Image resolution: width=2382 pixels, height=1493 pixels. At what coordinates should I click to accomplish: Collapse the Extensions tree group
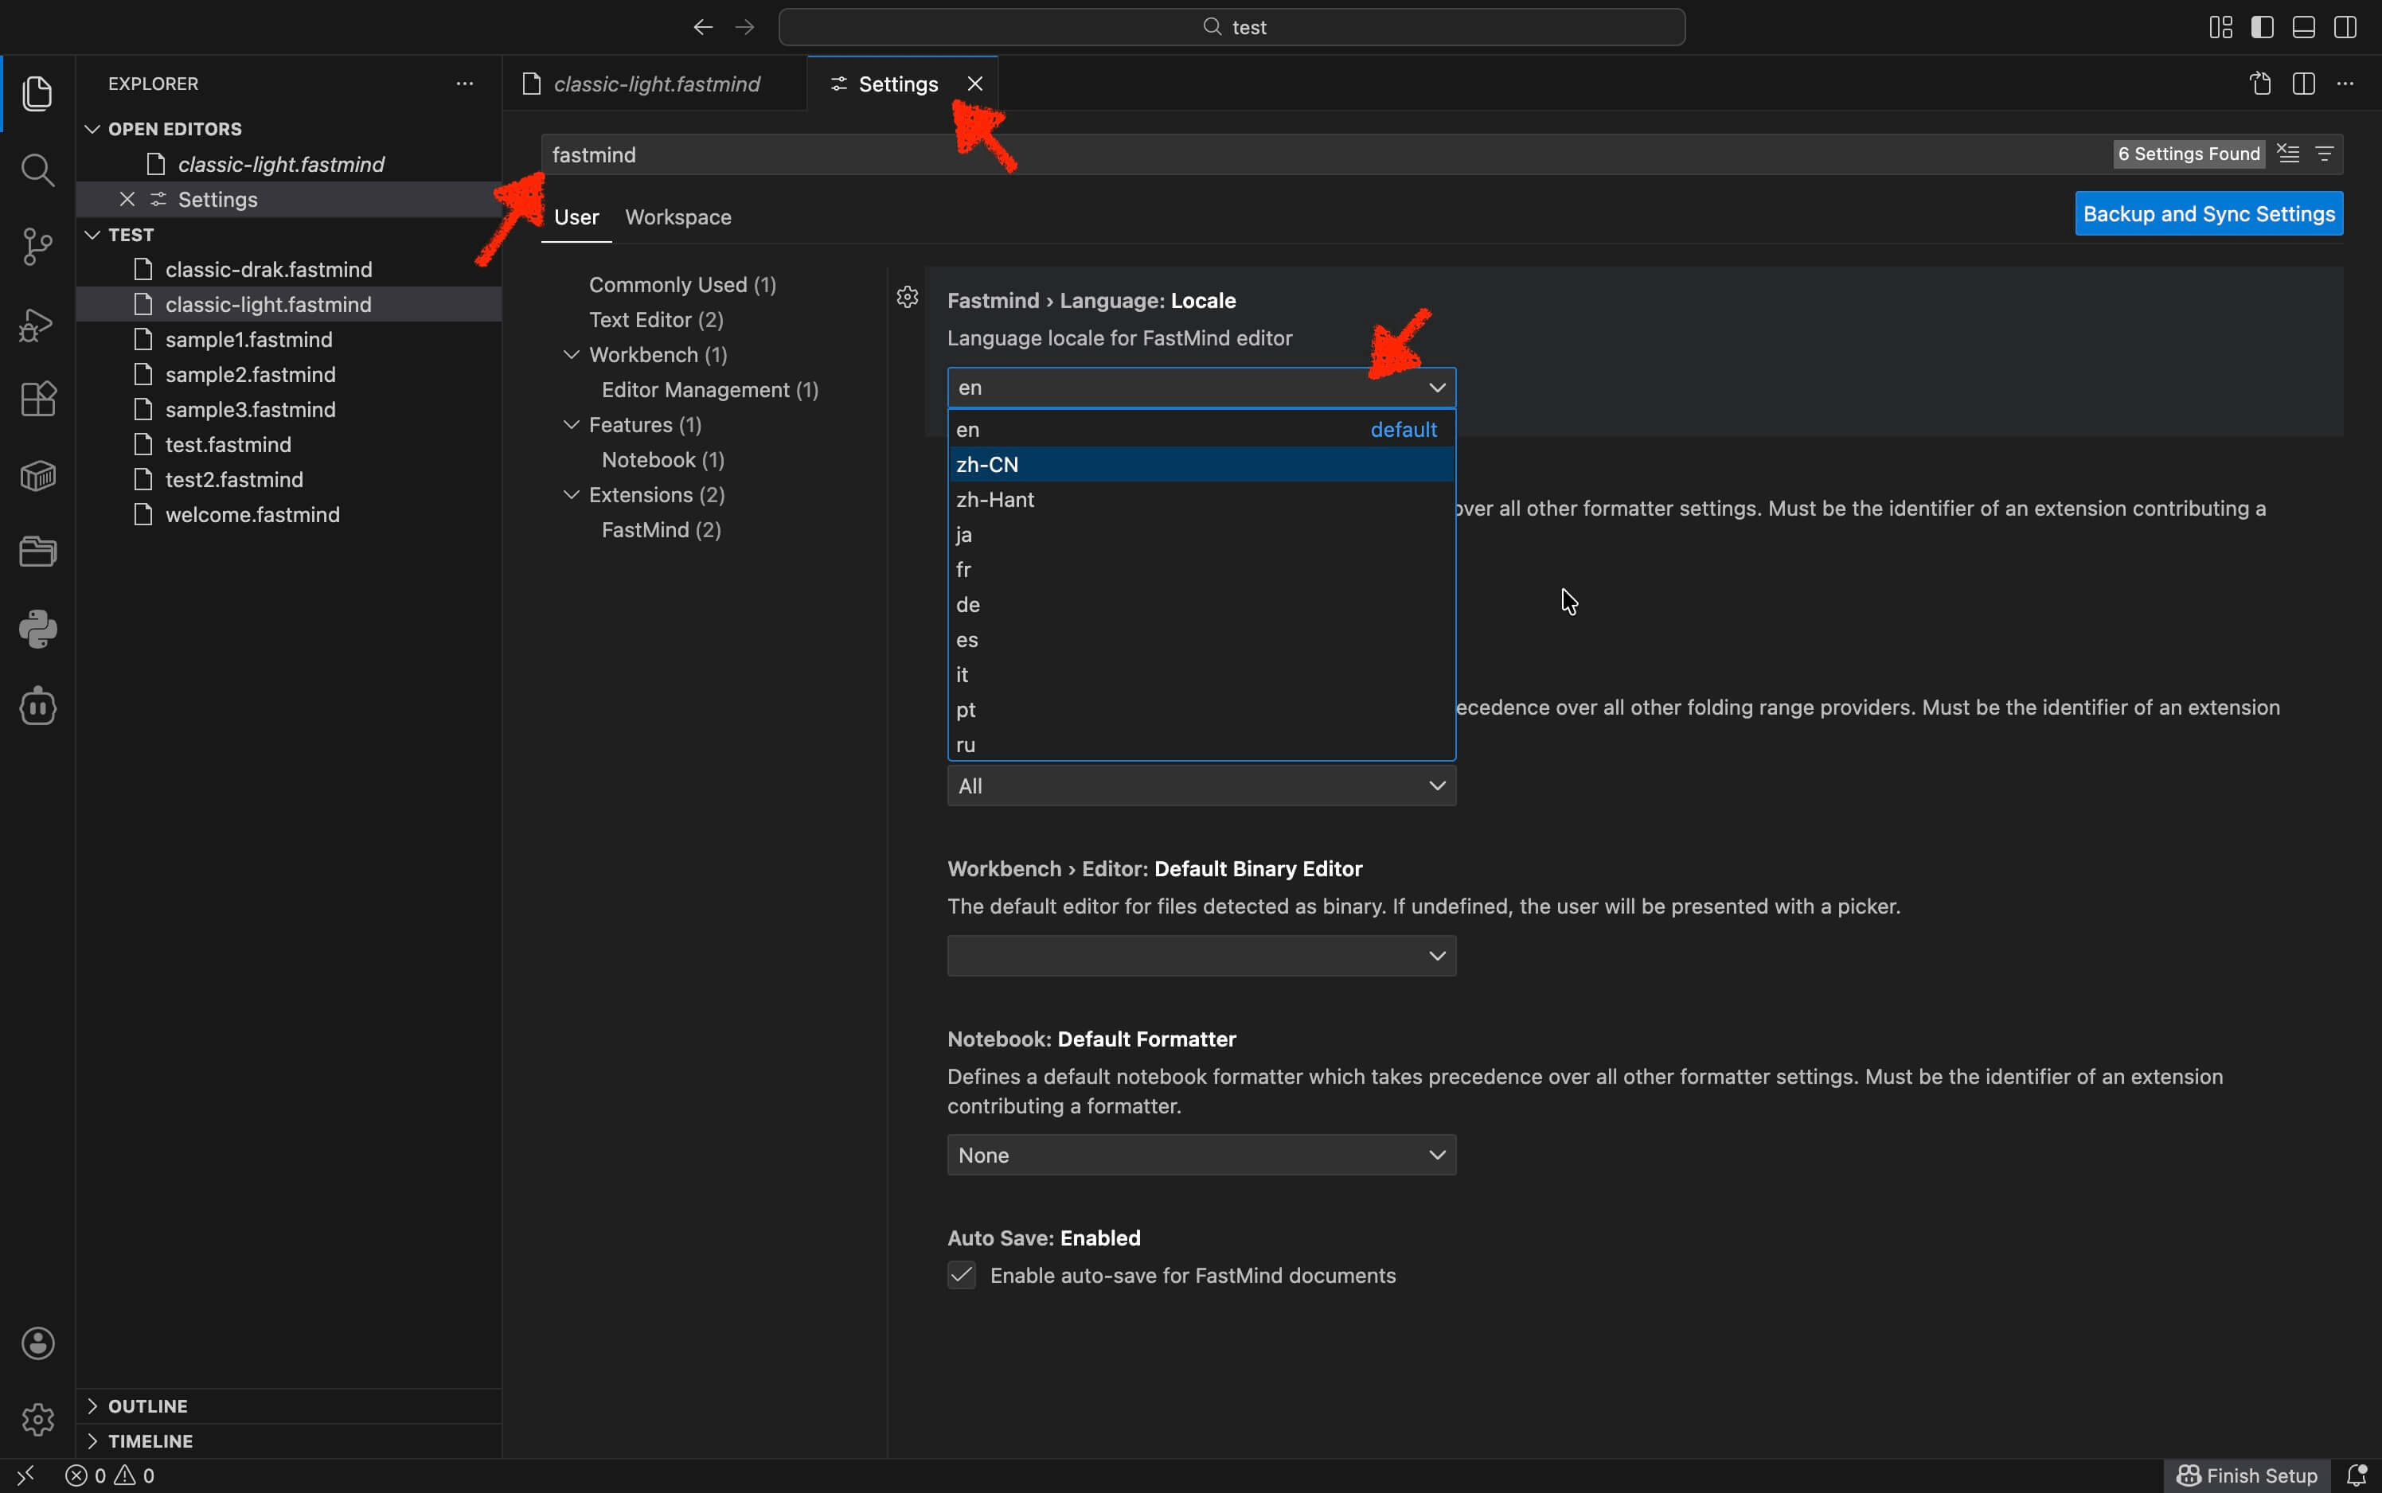[x=571, y=495]
